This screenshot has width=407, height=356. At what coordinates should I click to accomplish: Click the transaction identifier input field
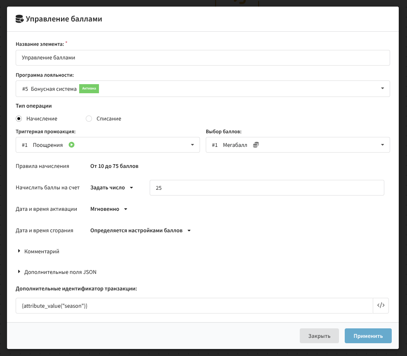194,306
